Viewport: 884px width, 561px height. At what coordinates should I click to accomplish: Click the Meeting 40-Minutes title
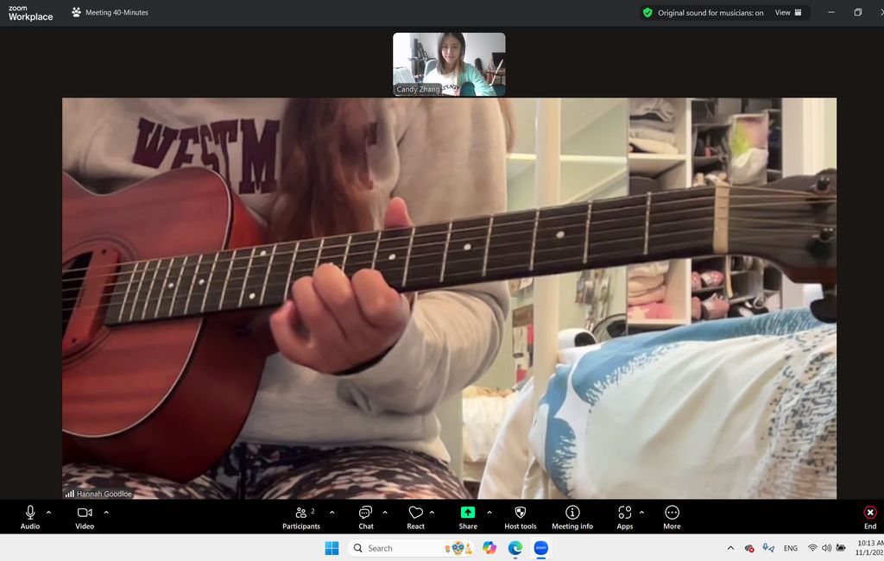tap(117, 13)
